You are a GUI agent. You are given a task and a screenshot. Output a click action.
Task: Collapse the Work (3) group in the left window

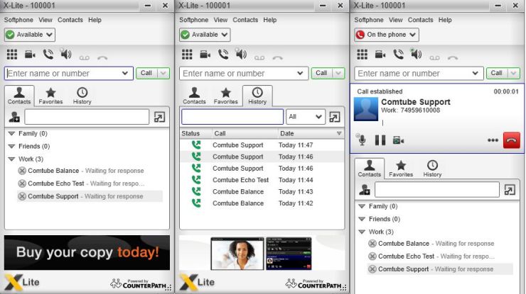pos(12,159)
